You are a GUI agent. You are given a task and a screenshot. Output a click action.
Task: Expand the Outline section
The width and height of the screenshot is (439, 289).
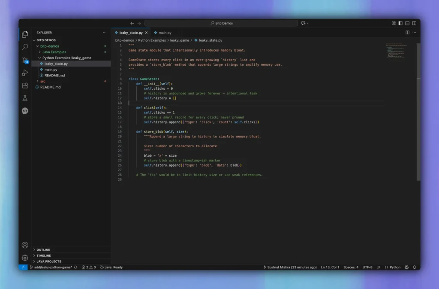click(x=43, y=249)
